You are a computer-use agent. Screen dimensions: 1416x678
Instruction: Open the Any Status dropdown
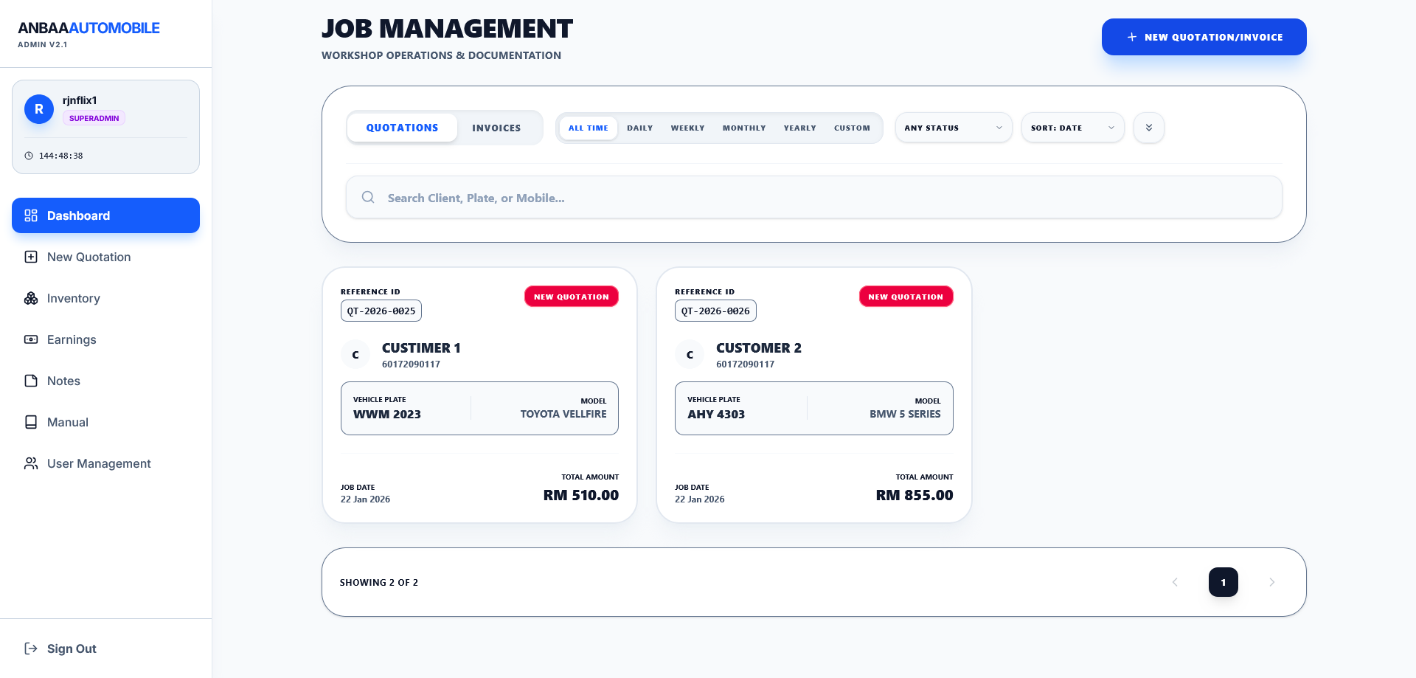[x=953, y=128]
